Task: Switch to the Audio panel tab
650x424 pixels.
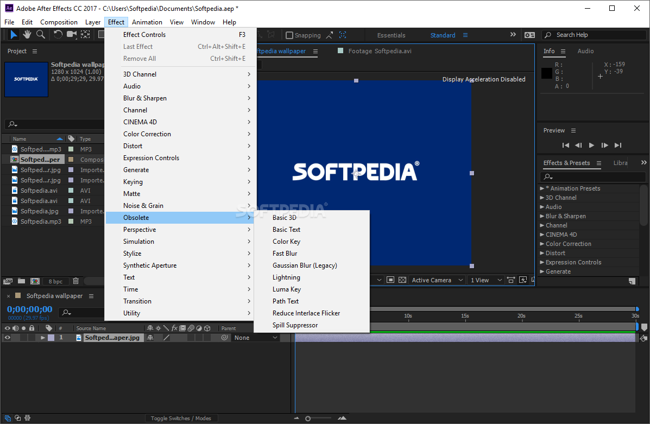Action: 585,51
